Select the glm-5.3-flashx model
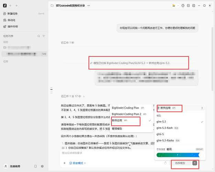 point(180,140)
